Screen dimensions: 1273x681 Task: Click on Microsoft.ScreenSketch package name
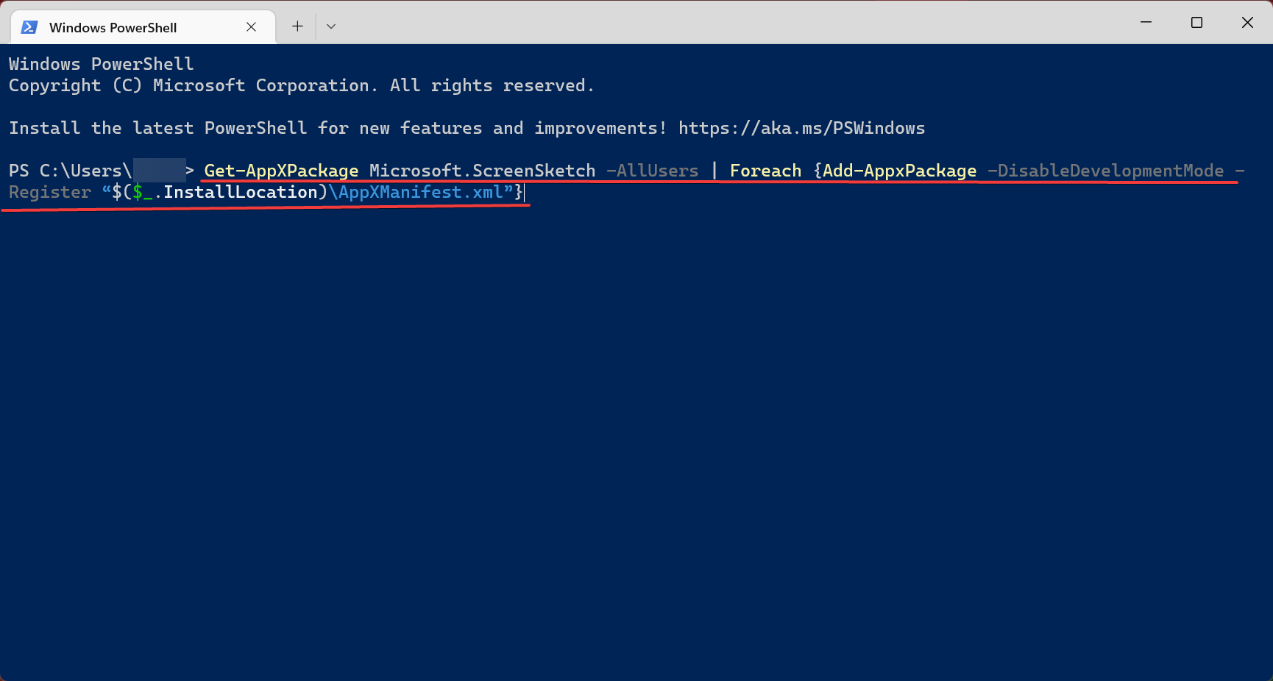482,171
